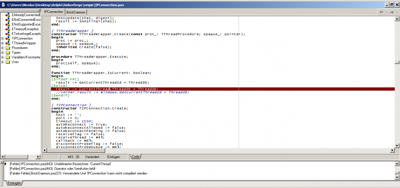Click structure pane horizontal scrollbar left arrow

[2, 157]
